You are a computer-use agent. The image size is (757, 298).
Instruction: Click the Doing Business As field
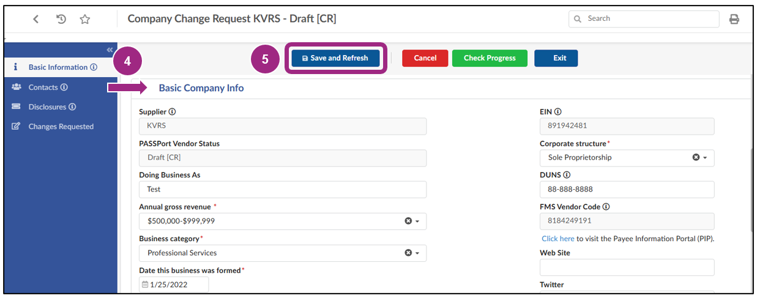click(282, 190)
